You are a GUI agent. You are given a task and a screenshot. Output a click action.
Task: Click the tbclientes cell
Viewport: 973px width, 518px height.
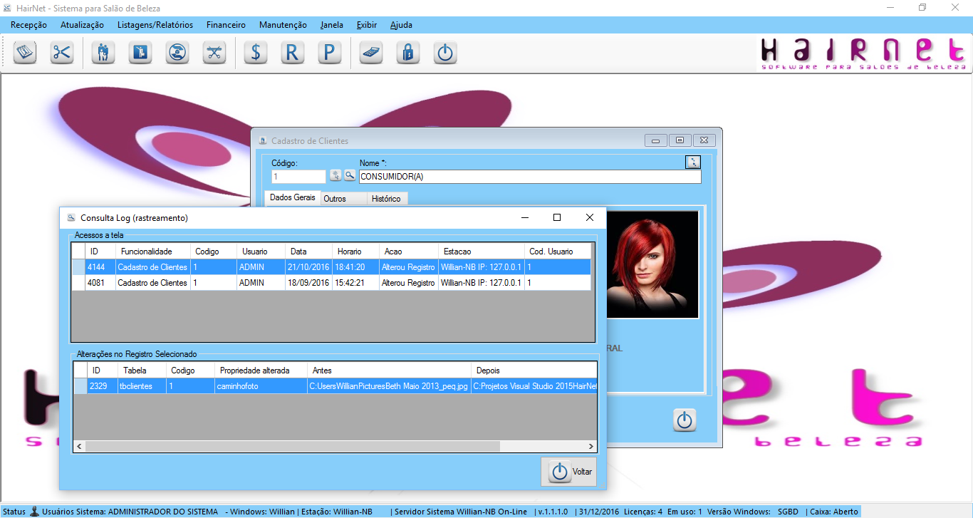click(x=142, y=386)
